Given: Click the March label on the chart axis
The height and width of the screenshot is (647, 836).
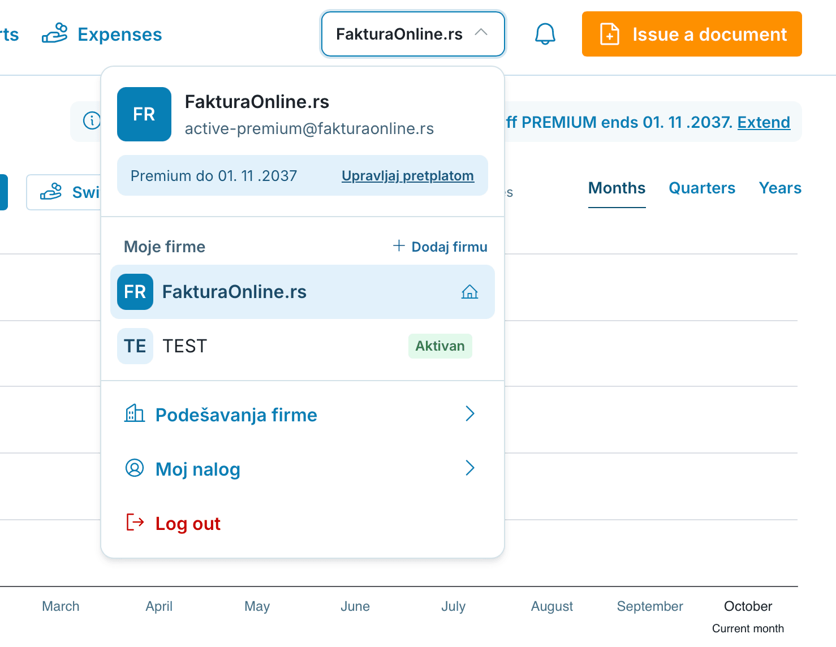Looking at the screenshot, I should (61, 606).
